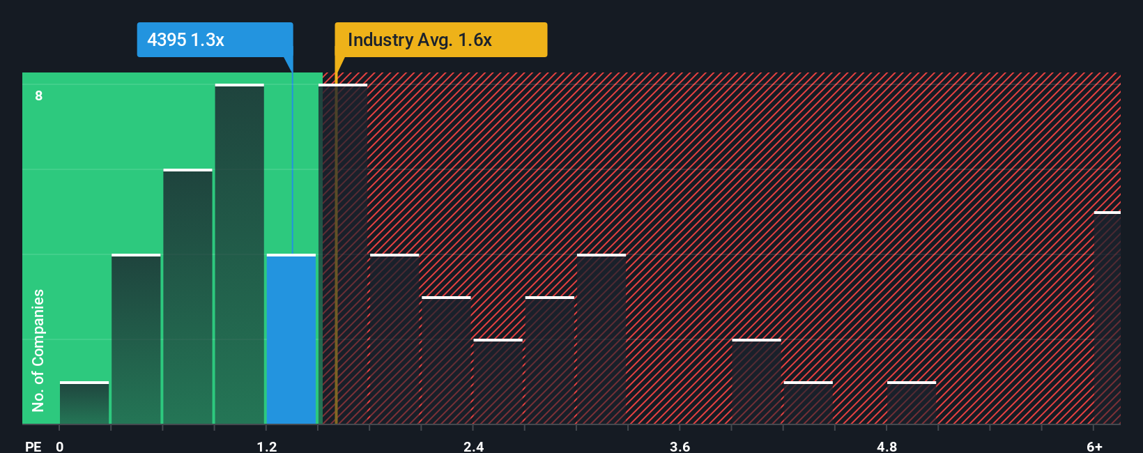Click the 4.8 x-axis tick label
The width and height of the screenshot is (1143, 453).
point(887,447)
